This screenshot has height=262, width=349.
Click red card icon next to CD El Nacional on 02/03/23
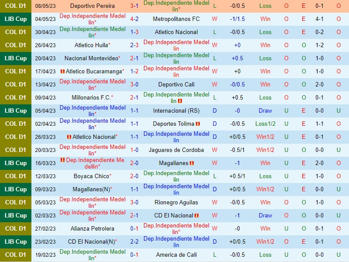196,216
